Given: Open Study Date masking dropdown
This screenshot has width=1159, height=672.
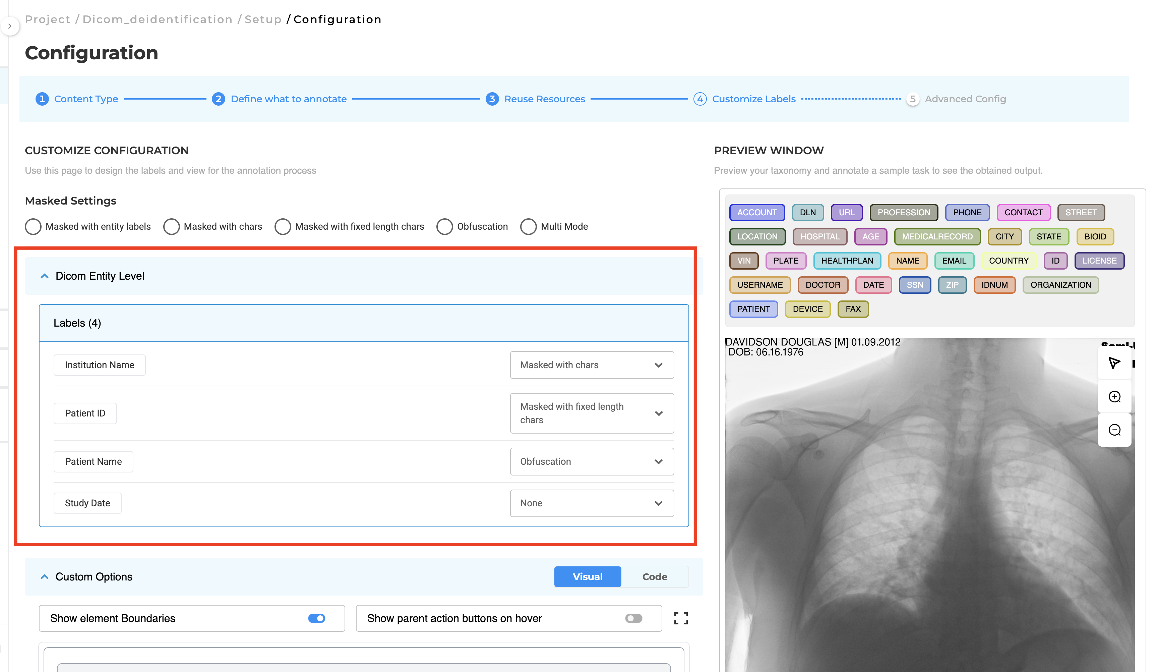Looking at the screenshot, I should click(592, 503).
